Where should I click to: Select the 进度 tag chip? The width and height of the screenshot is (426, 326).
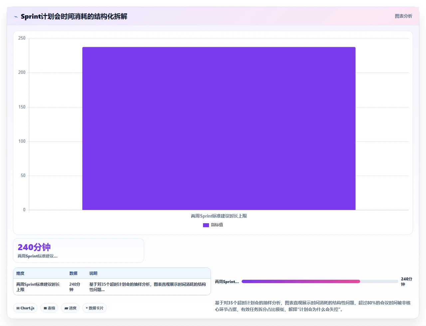coord(70,308)
